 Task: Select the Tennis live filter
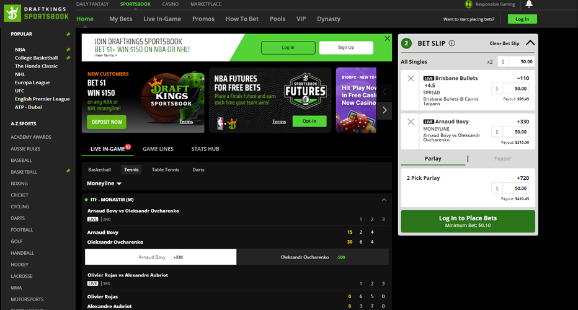(x=131, y=169)
